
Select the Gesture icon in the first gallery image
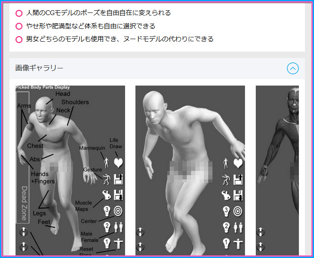(x=106, y=178)
